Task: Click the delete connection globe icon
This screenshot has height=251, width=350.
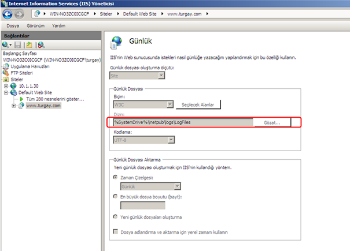Action: point(41,45)
